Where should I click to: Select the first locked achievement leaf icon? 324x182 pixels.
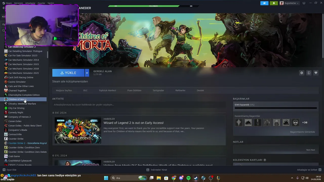(x=239, y=123)
